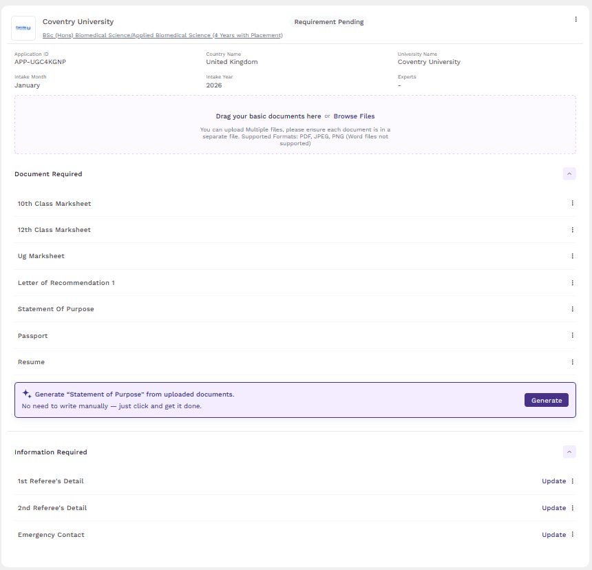Update 1st Referee's Detail

coord(554,481)
